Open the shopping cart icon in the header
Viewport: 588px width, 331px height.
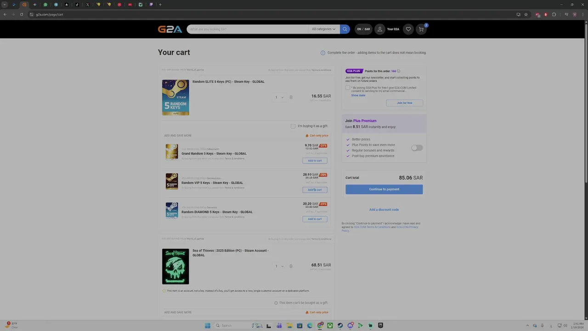click(421, 29)
